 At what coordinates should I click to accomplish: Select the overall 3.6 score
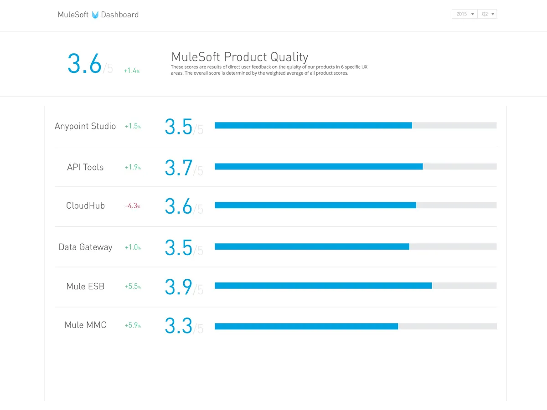pyautogui.click(x=85, y=64)
